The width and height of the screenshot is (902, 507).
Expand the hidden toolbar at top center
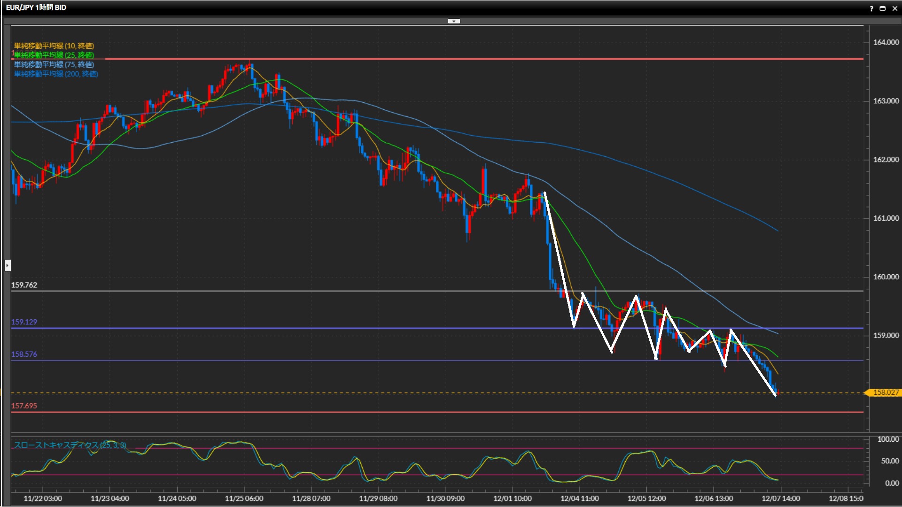tap(454, 21)
